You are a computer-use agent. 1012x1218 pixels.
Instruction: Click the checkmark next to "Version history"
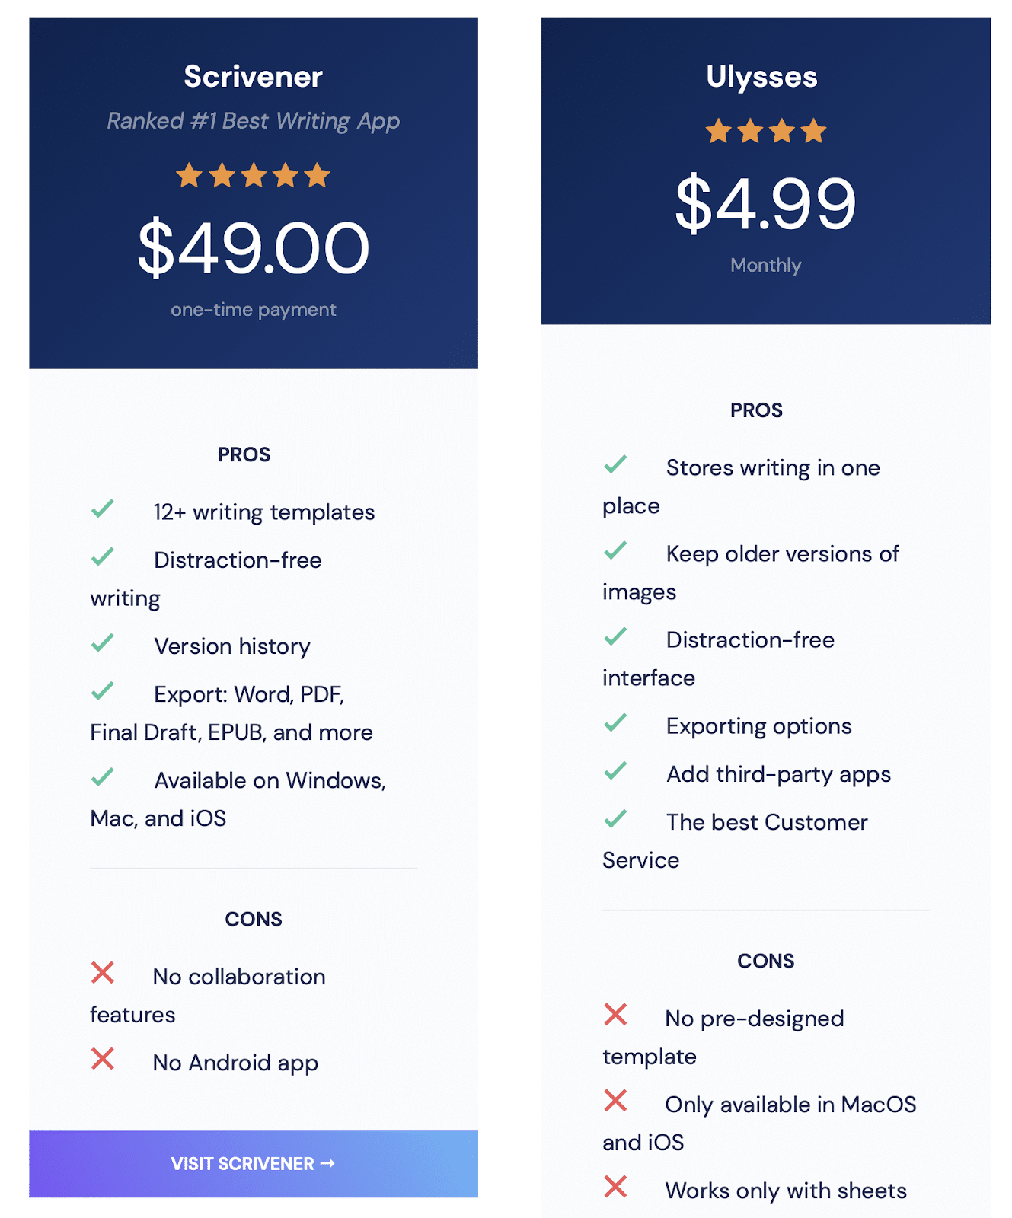click(104, 642)
